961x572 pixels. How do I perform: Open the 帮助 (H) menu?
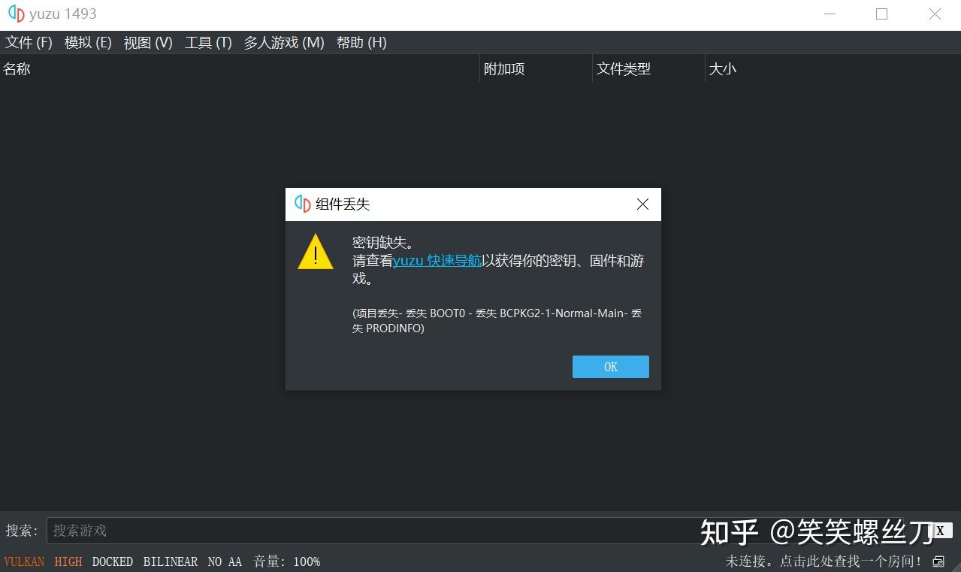[x=361, y=43]
